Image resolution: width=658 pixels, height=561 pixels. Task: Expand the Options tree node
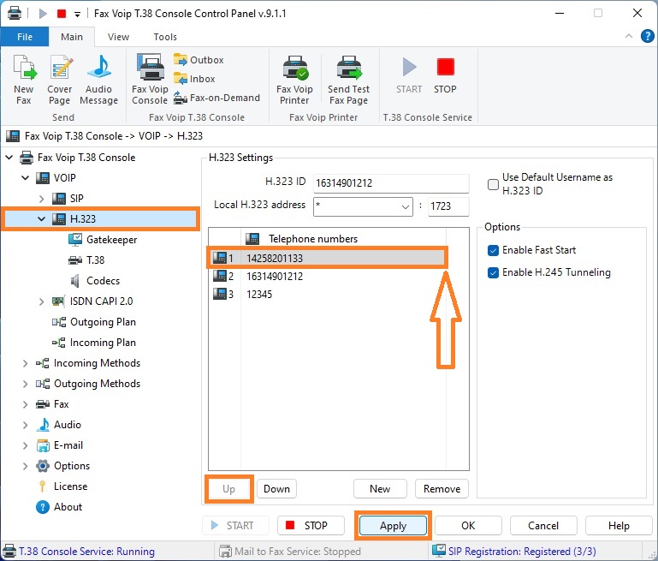(25, 466)
